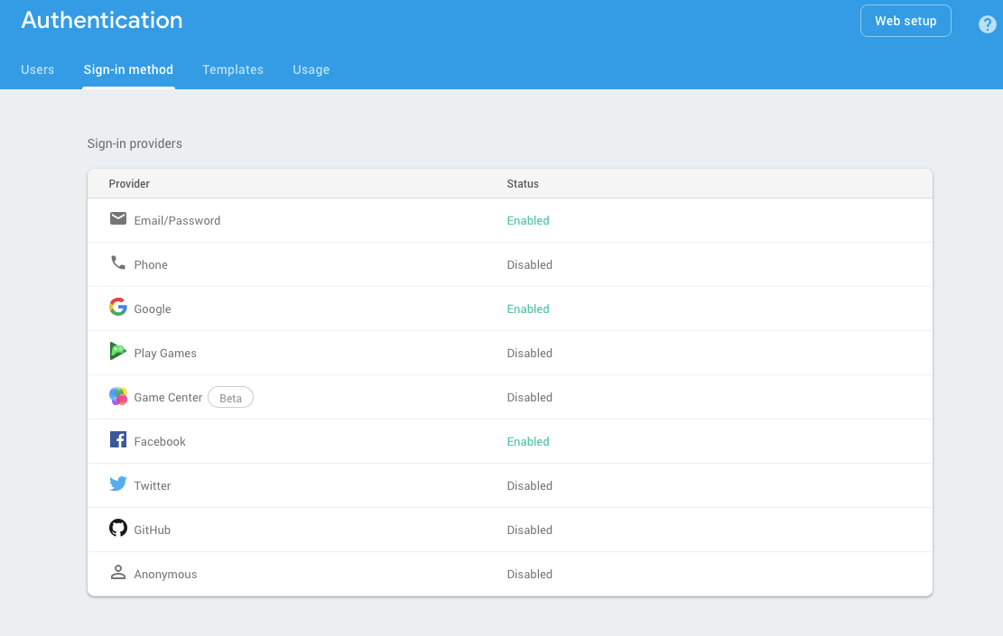Open the Facebook provider label
This screenshot has height=636, width=1003.
pyautogui.click(x=160, y=441)
